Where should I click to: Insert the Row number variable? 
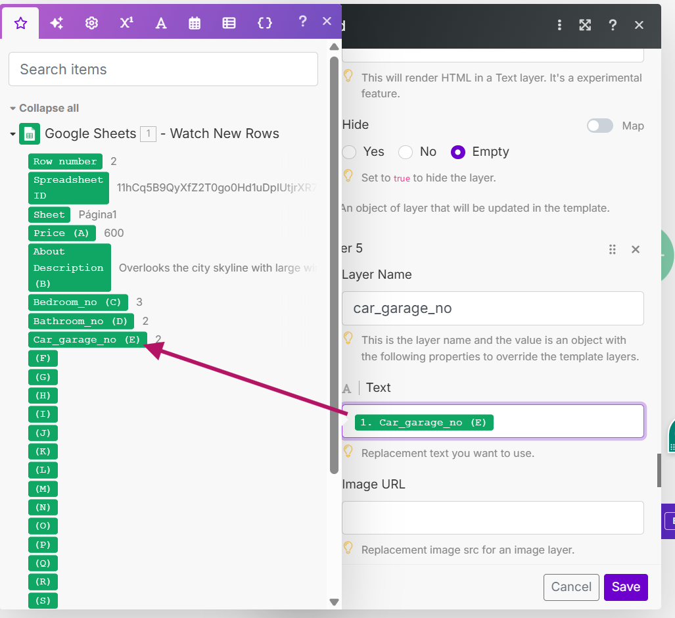(x=66, y=162)
